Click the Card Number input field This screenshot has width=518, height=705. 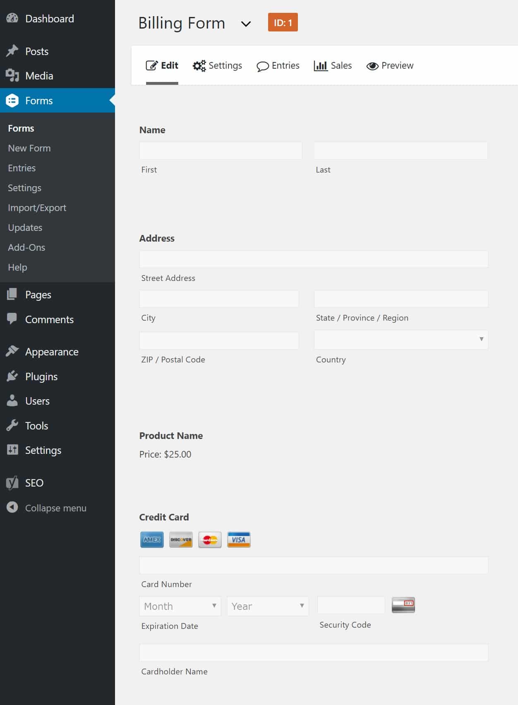tap(314, 565)
